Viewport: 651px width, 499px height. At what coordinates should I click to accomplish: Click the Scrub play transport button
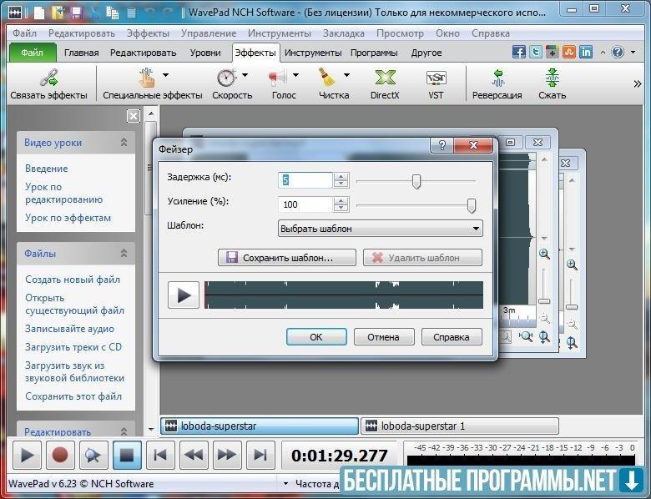point(93,456)
